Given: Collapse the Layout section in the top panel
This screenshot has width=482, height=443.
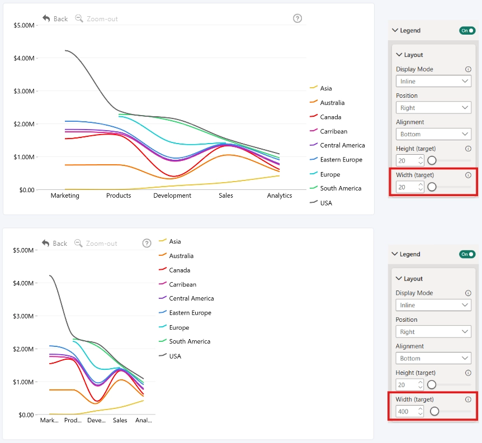Looking at the screenshot, I should (399, 55).
